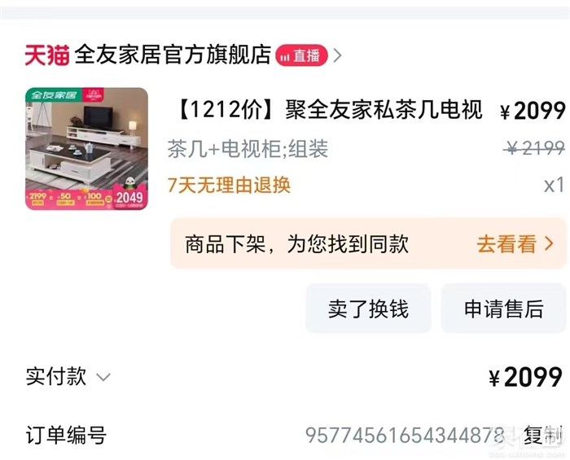Click the 商品下架 similar item banner
This screenshot has width=570, height=460.
(x=368, y=243)
